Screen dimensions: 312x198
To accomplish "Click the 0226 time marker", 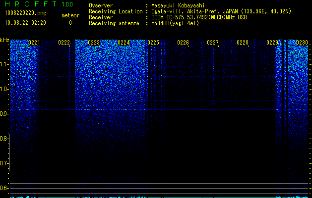I will (x=183, y=43).
